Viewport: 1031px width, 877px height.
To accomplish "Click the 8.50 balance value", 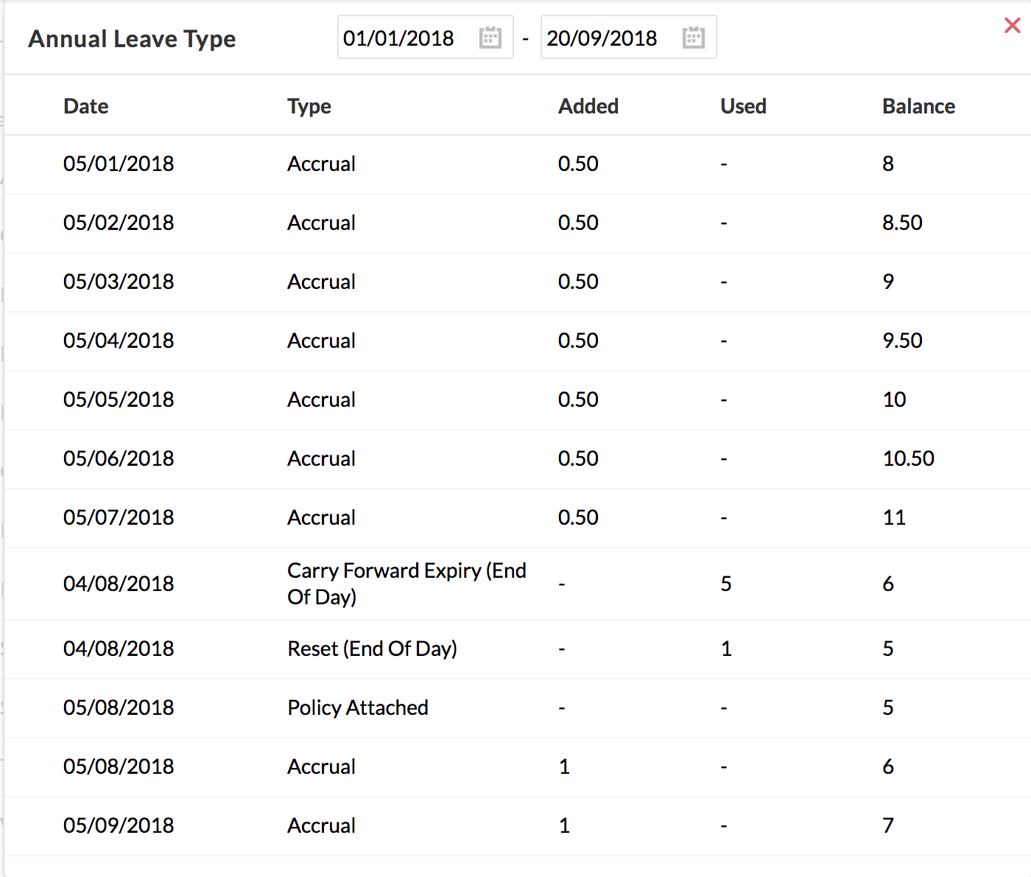I will 902,223.
